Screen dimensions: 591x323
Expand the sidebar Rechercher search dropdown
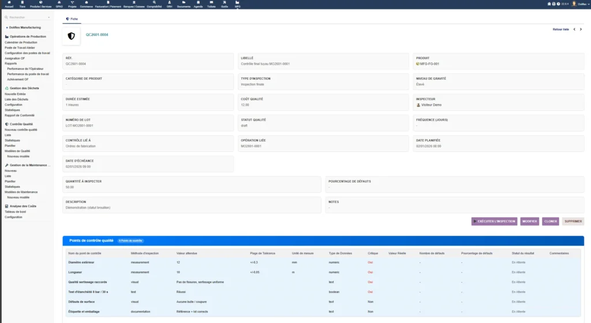click(x=50, y=17)
